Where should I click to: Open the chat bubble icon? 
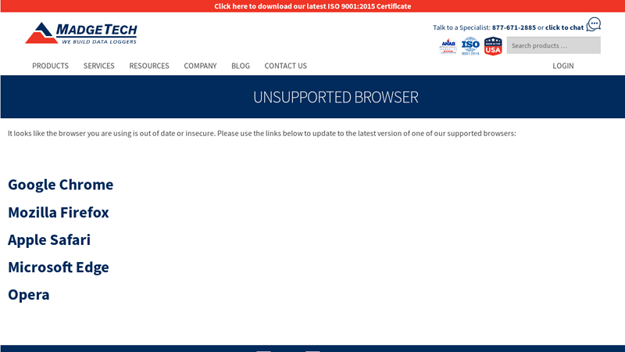(x=594, y=24)
